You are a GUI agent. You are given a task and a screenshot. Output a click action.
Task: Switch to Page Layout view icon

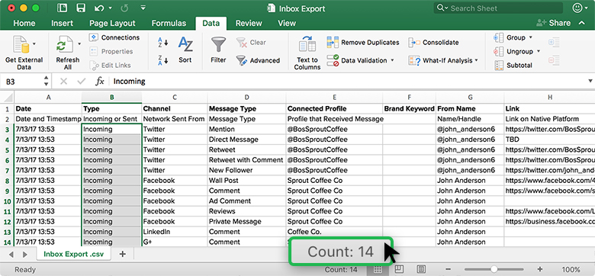click(399, 269)
